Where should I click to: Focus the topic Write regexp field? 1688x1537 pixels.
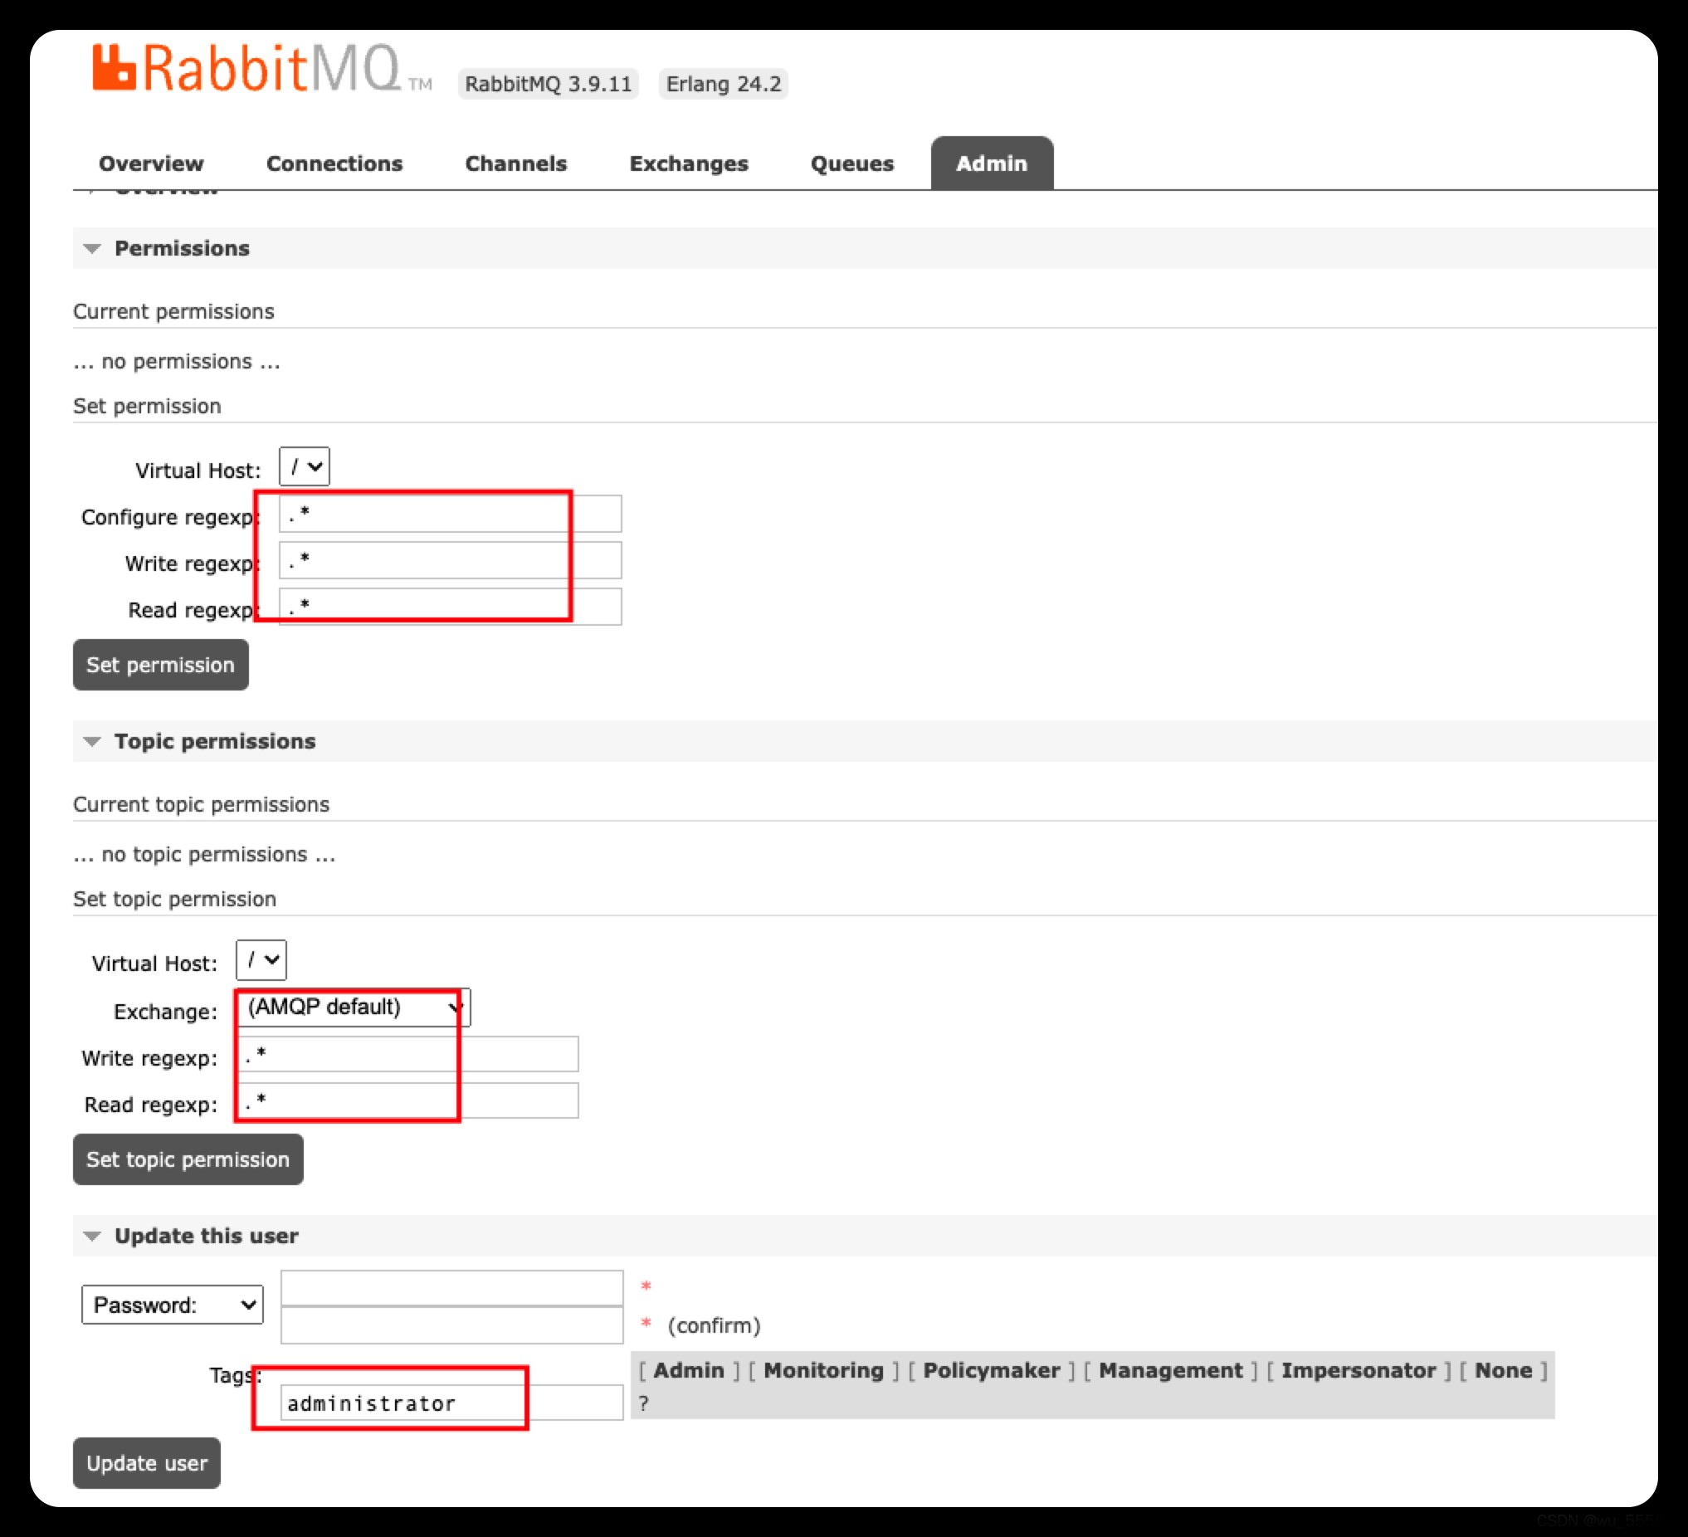coord(407,1054)
